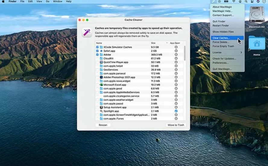The width and height of the screenshot is (268, 166).
Task: Open the Apple logo menu
Action: tap(3, 2)
